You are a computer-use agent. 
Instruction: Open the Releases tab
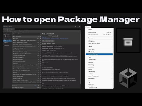(x=49, y=43)
